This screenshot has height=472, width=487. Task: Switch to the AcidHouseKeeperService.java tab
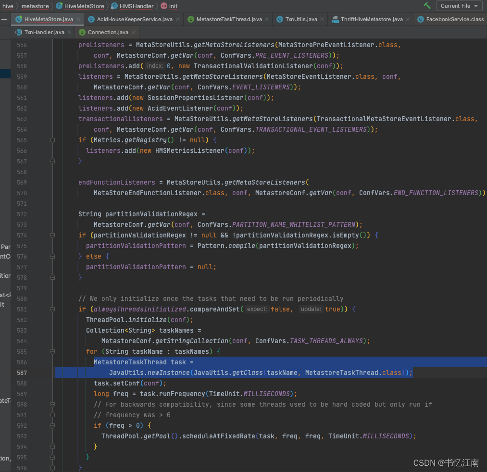click(x=135, y=19)
